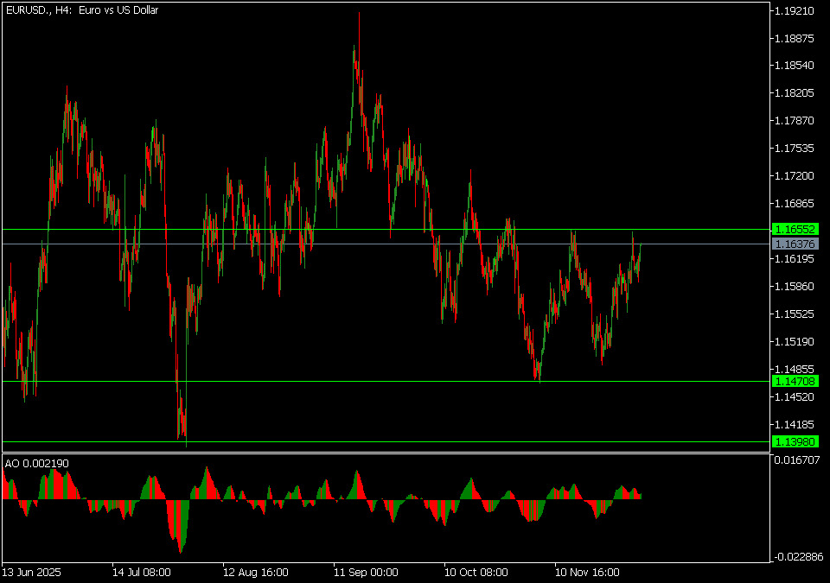The height and width of the screenshot is (583, 830).
Task: Click the 13 Jun 2025 date label
Action: click(32, 572)
